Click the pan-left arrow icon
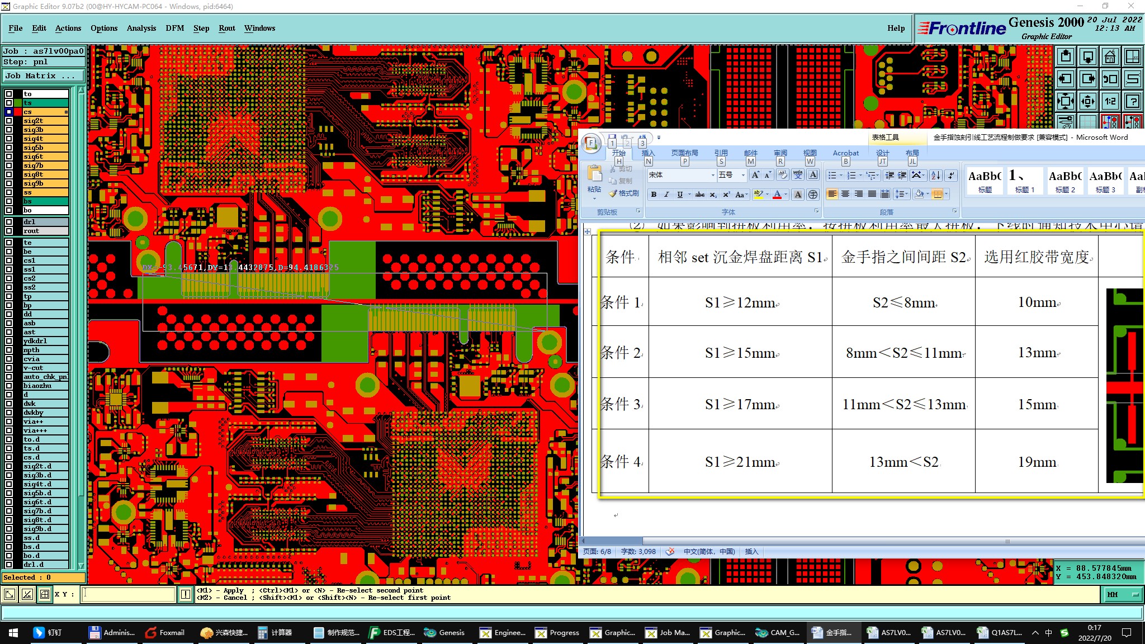This screenshot has width=1145, height=644. point(1066,79)
